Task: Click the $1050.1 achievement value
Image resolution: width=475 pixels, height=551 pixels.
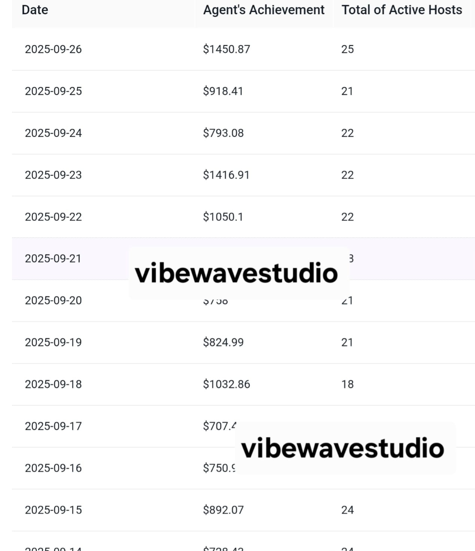Action: point(223,217)
